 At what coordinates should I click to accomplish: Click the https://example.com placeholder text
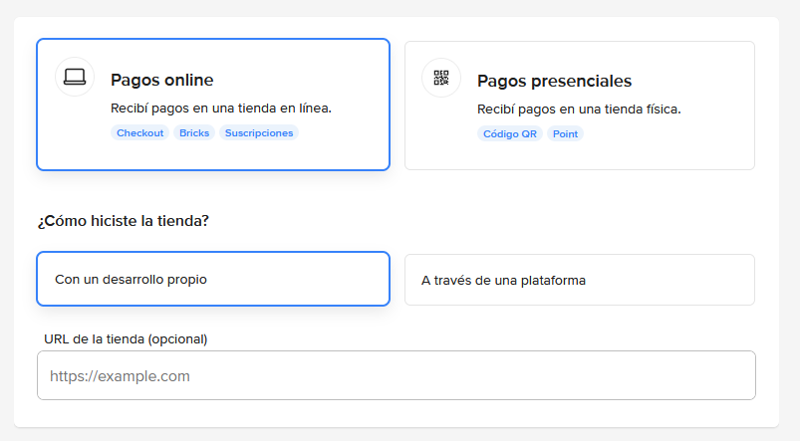(x=120, y=376)
